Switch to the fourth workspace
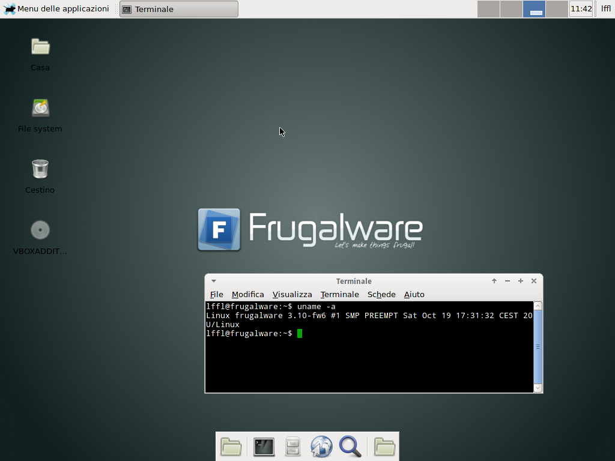 tap(557, 9)
